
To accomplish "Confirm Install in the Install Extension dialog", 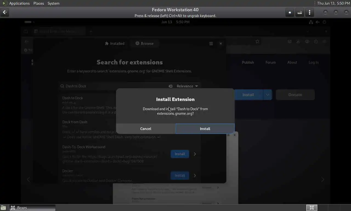I will [205, 129].
